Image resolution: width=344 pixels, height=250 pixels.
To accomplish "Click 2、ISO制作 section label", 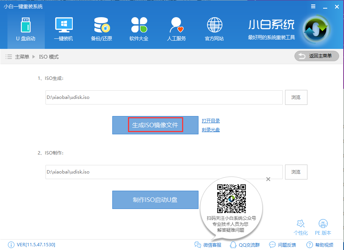I will click(51, 153).
